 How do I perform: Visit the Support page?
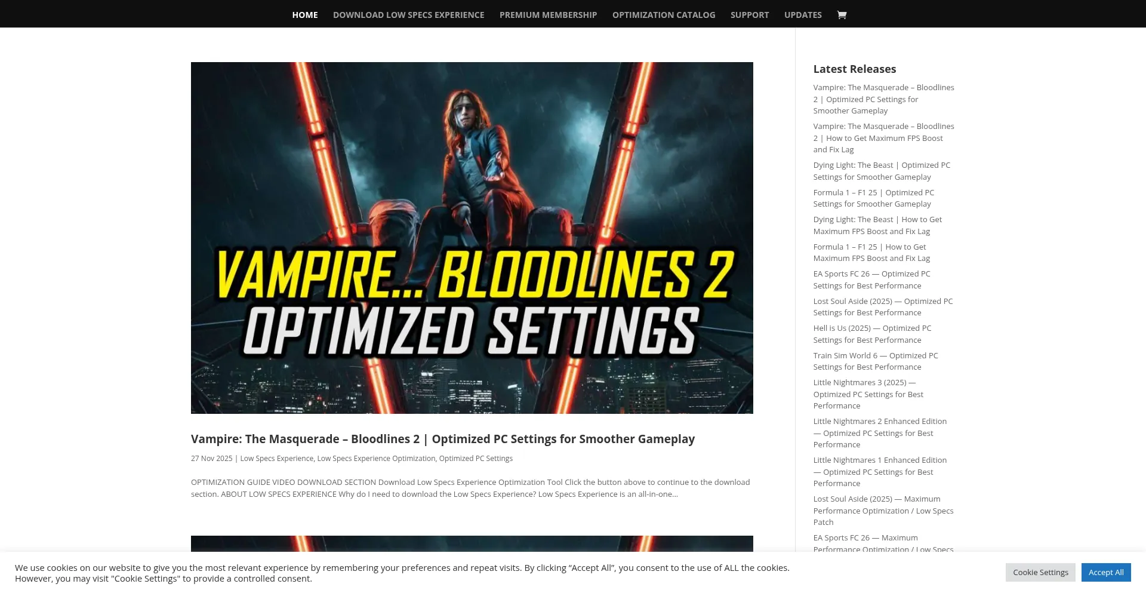[x=750, y=15]
